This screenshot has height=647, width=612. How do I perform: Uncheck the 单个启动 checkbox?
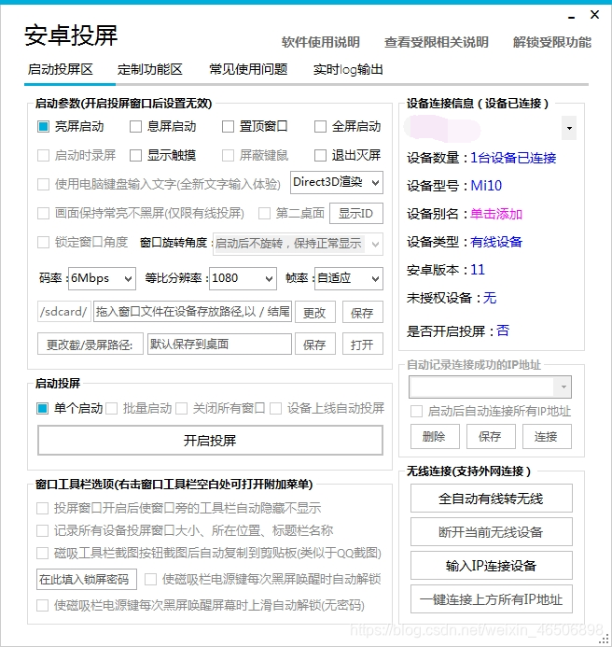(x=43, y=409)
